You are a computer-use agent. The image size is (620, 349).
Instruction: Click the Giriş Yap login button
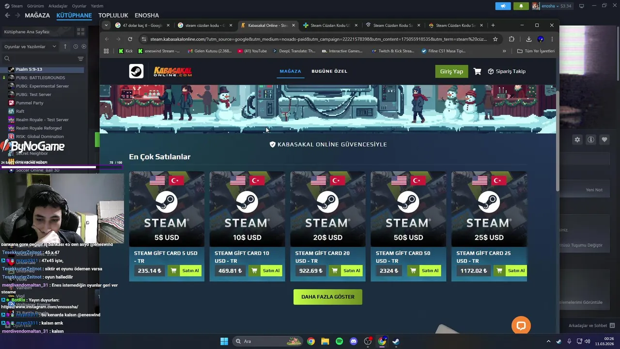click(x=451, y=71)
